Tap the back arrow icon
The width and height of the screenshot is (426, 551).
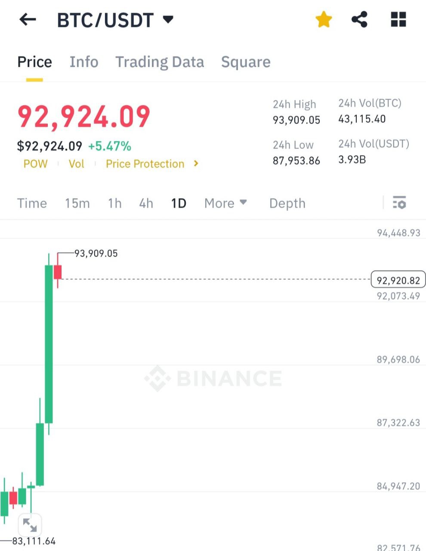click(x=28, y=19)
